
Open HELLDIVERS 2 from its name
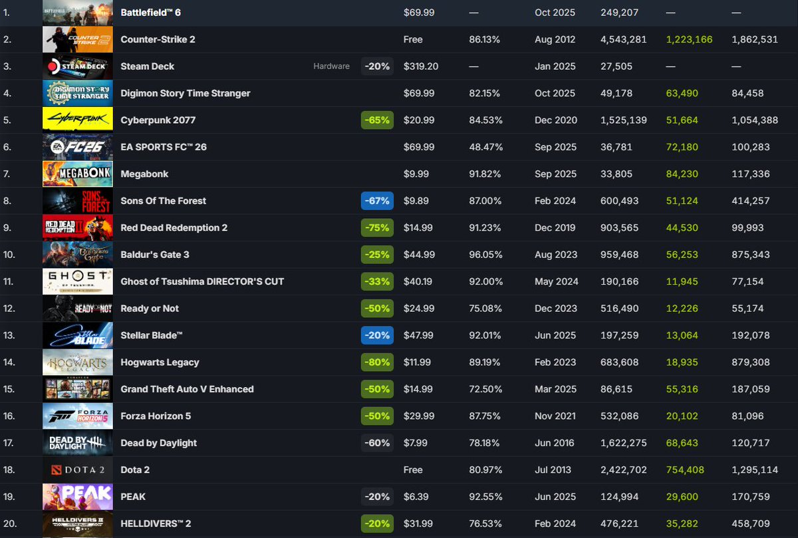point(155,523)
